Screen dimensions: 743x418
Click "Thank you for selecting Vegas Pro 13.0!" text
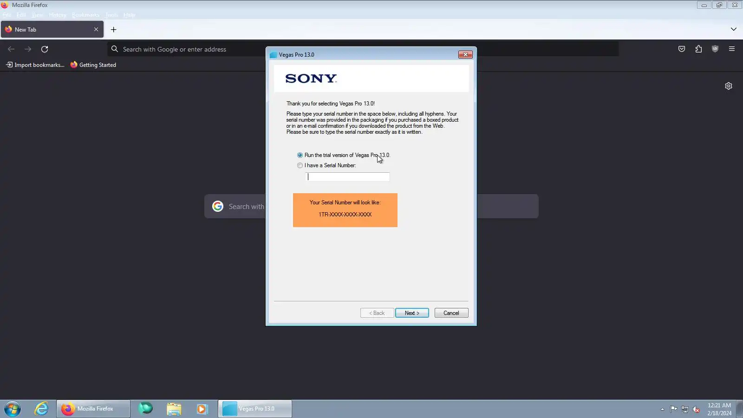[330, 104]
